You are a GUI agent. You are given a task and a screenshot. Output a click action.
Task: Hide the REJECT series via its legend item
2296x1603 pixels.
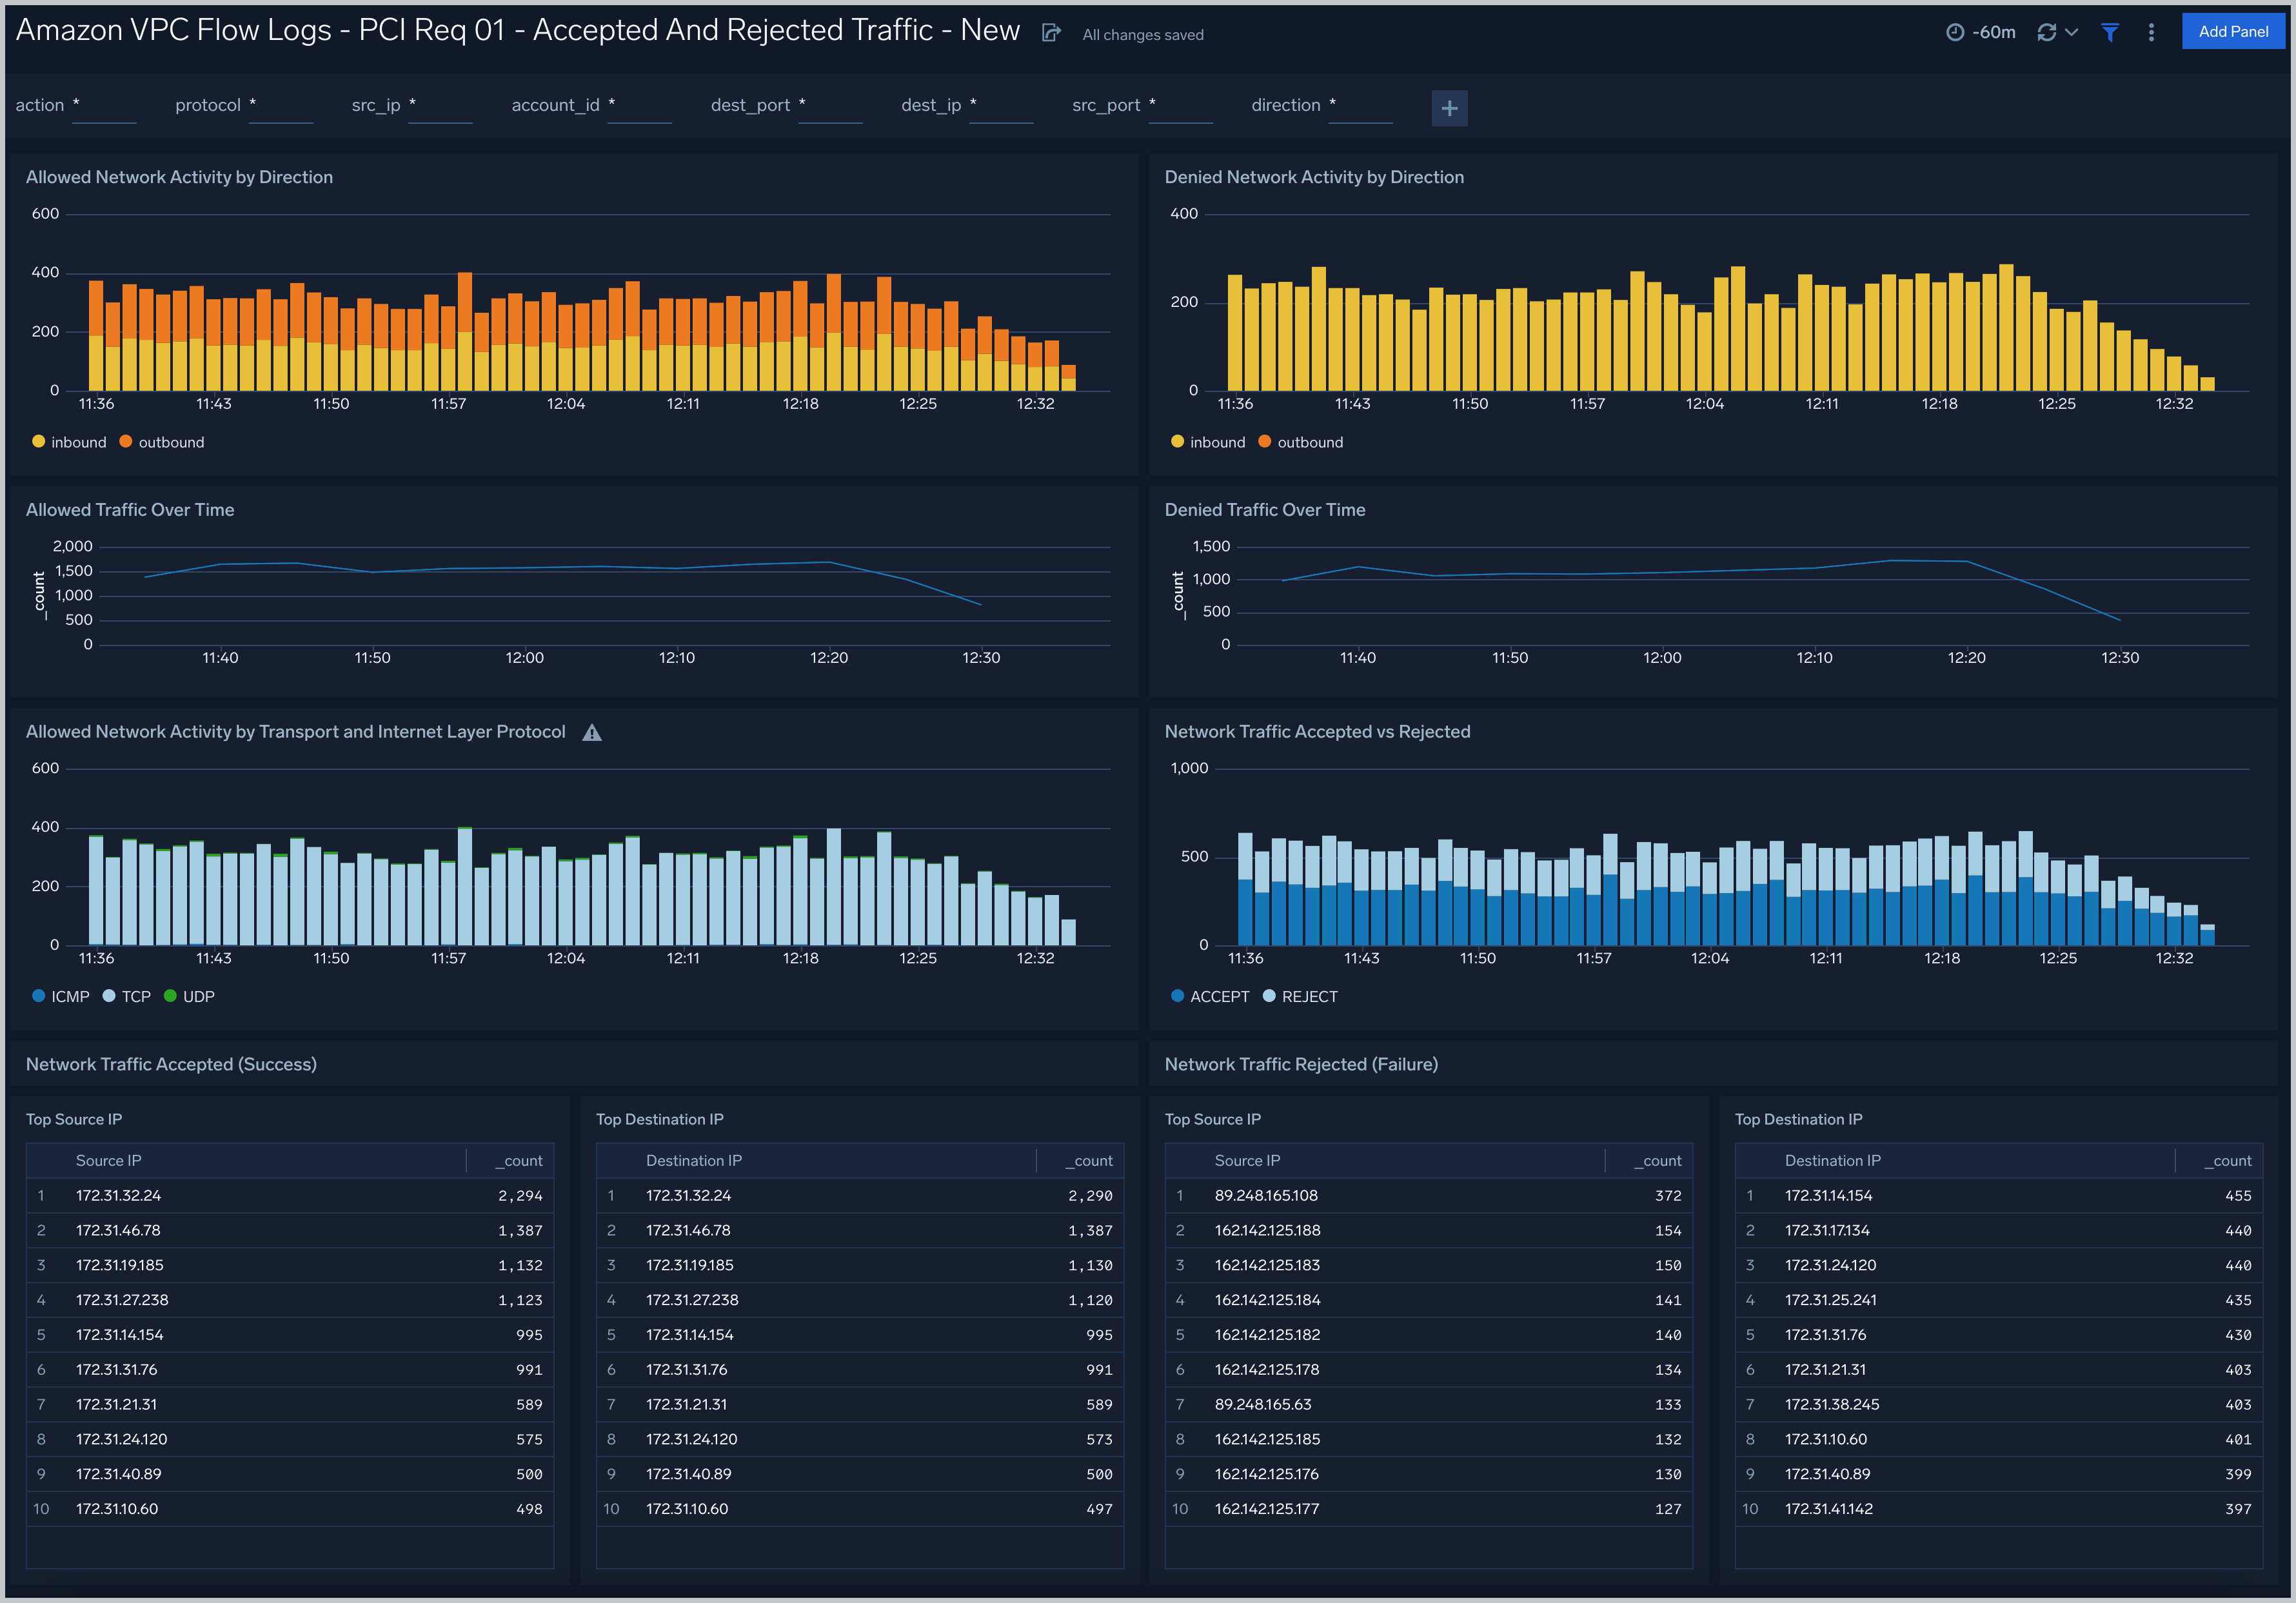click(1300, 996)
